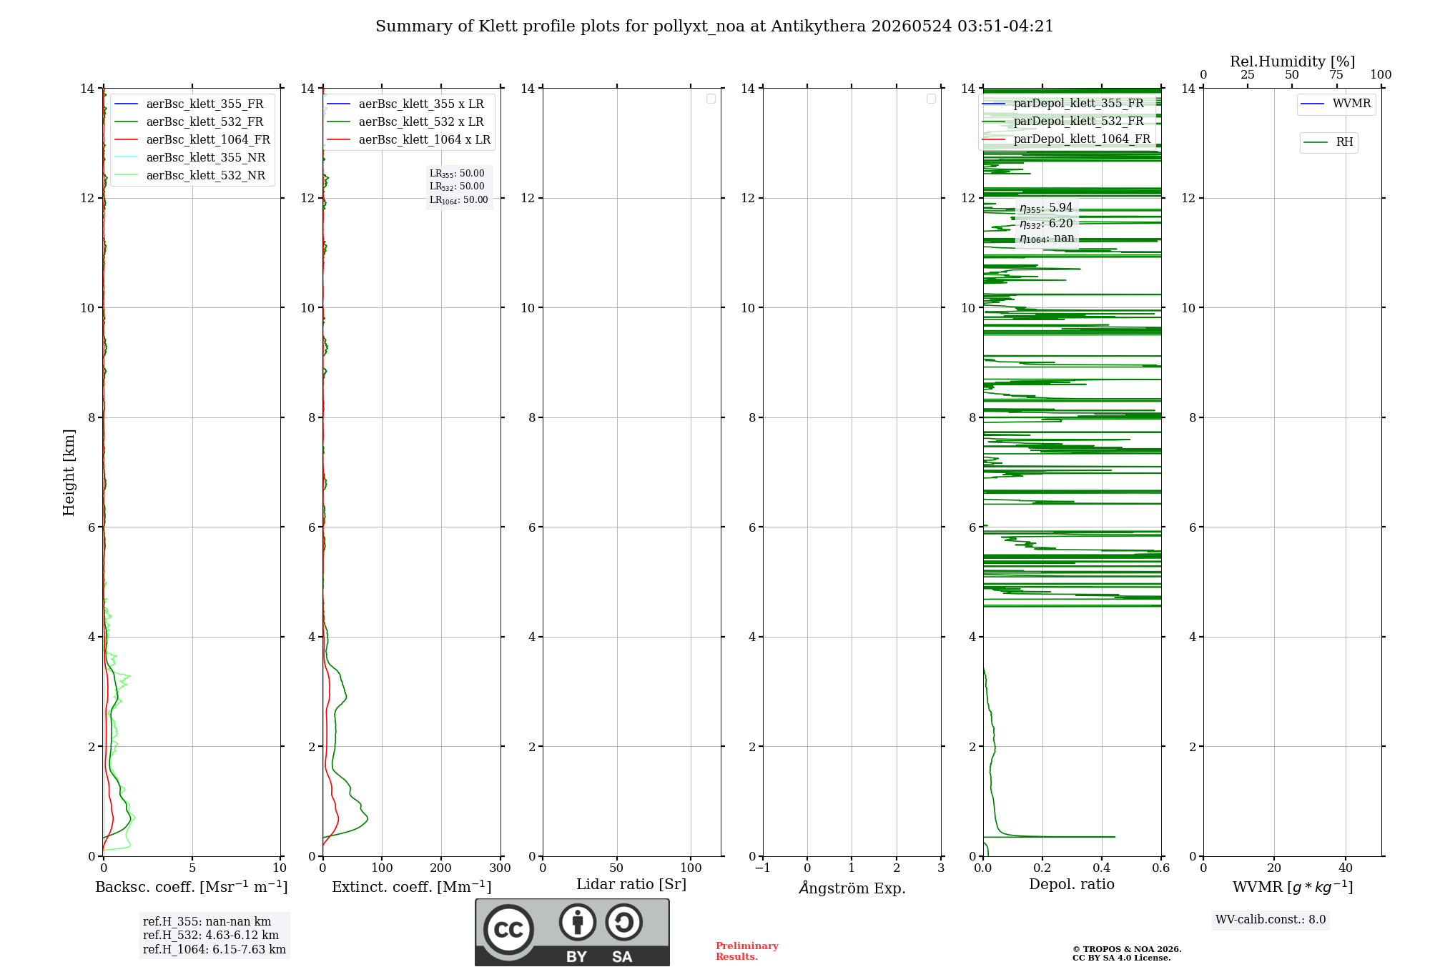Click the aerBsc_klett_1064_FR legend entry
Screen dimensions: 1430x972
coord(192,139)
